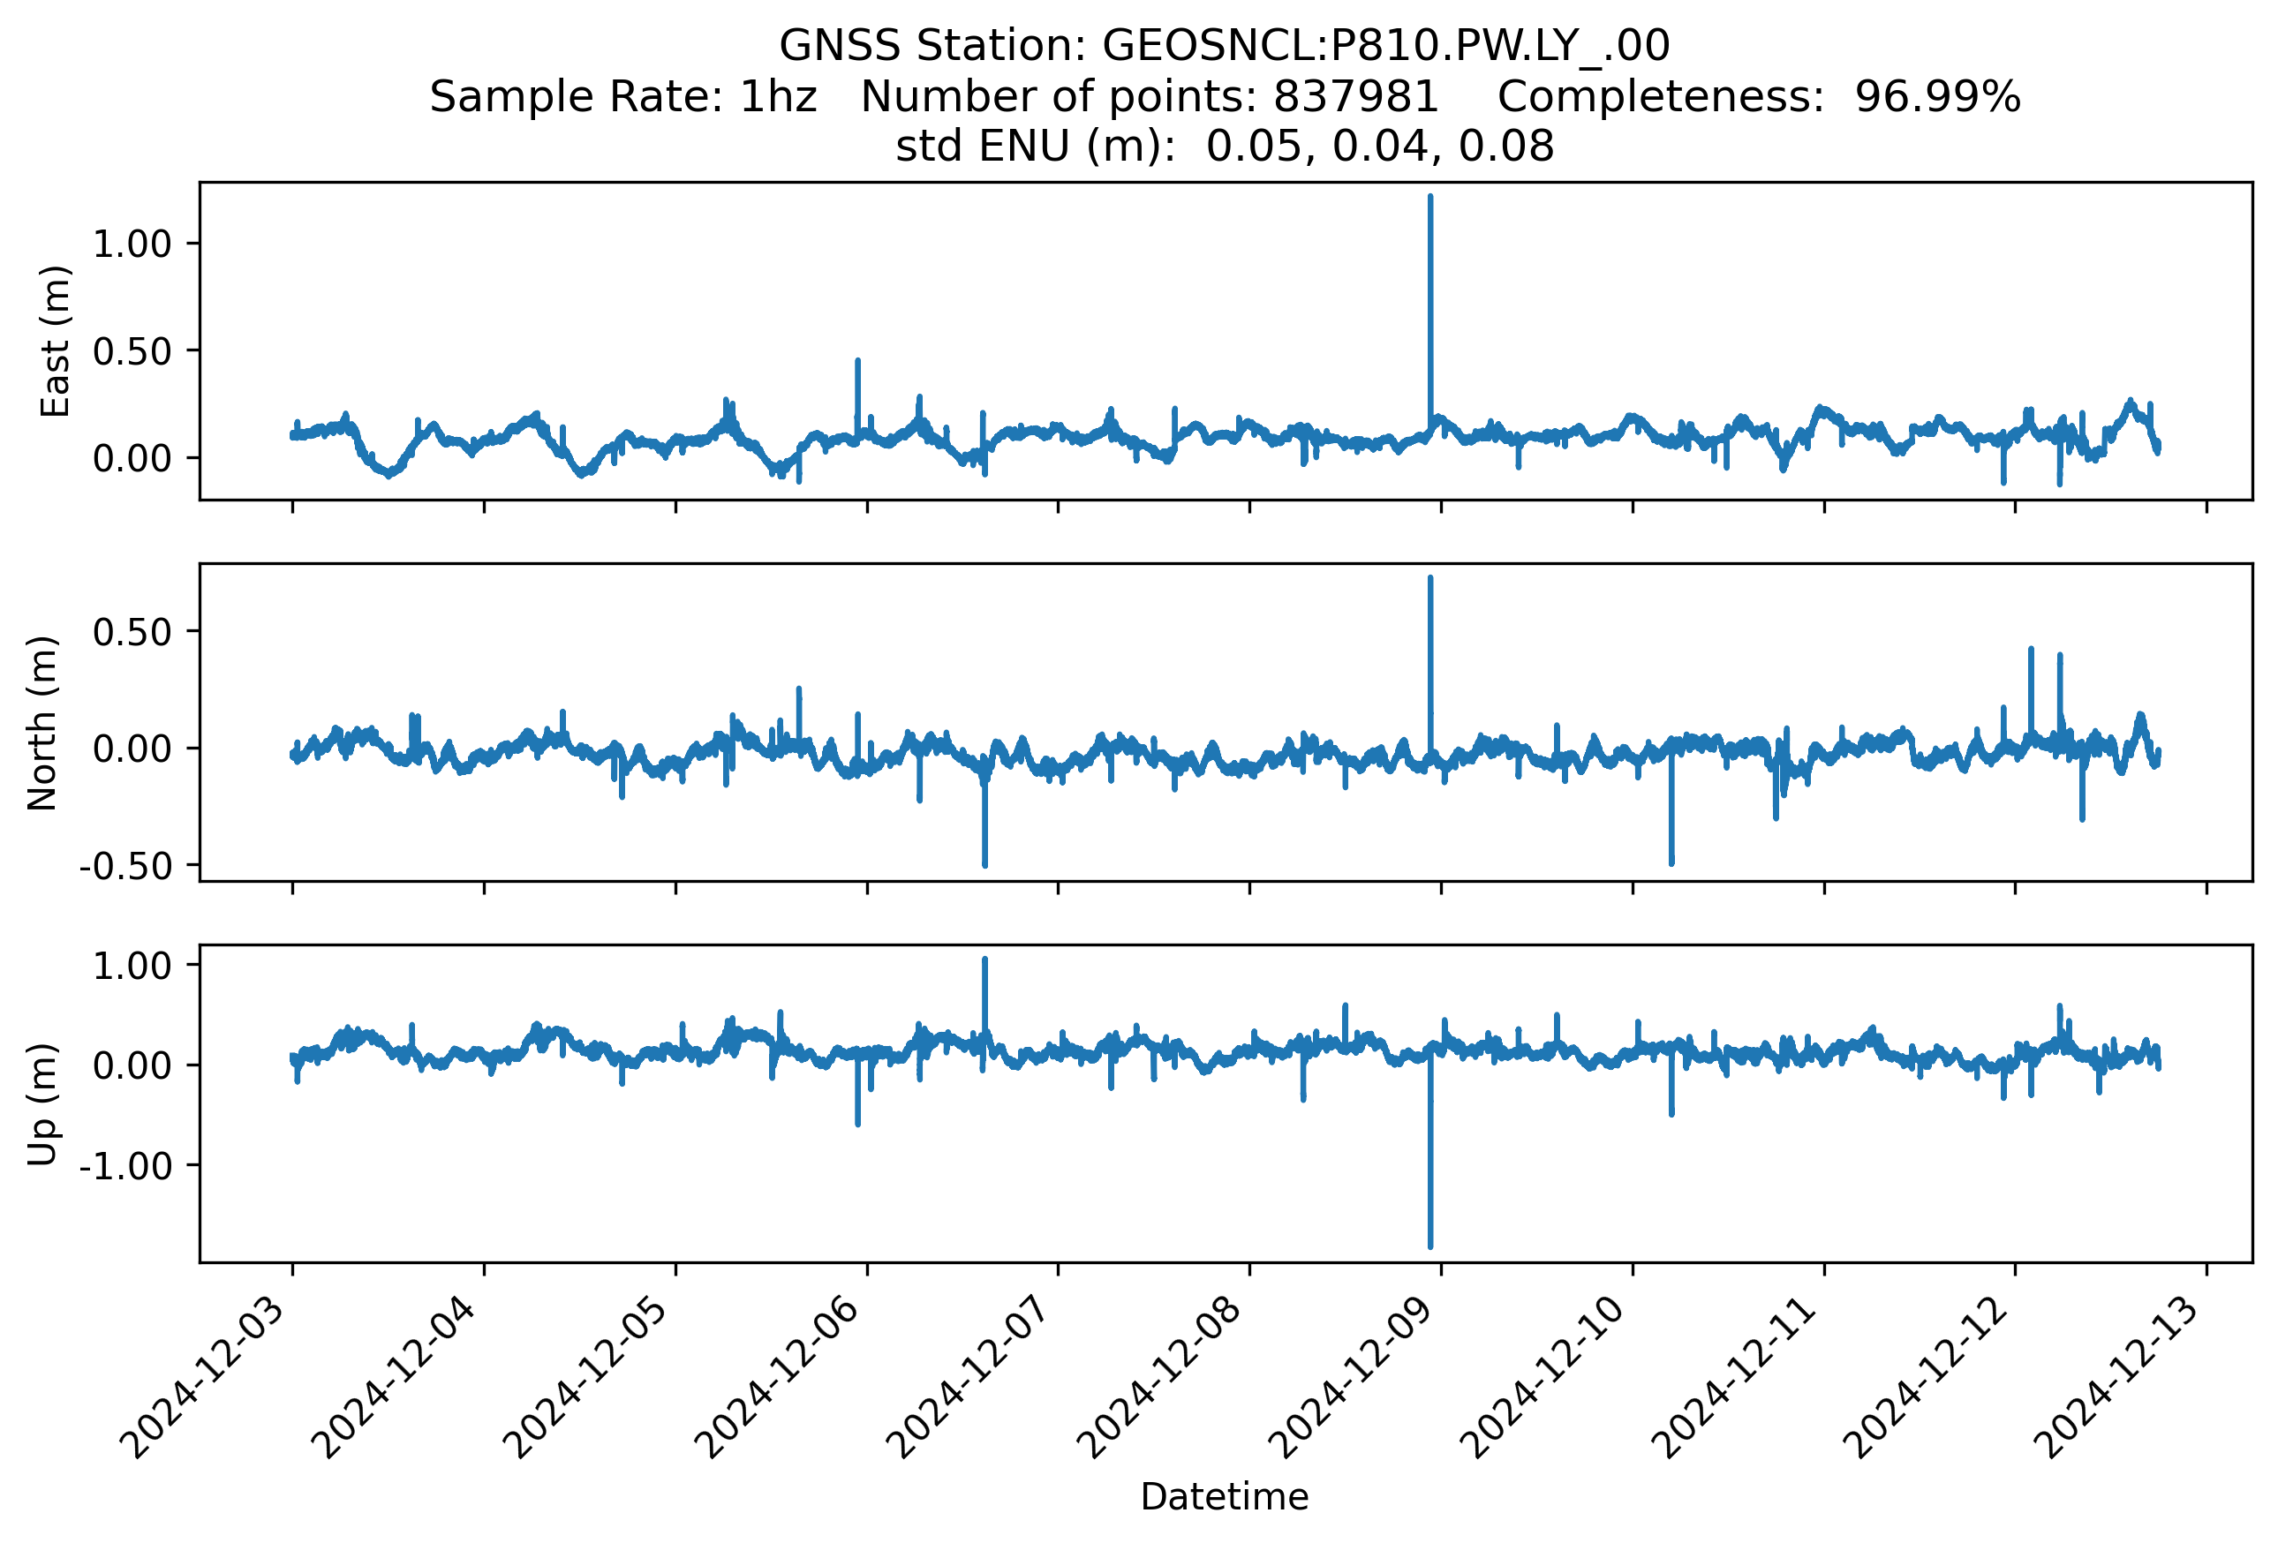Viewport: 2278px width, 1543px height.
Task: Click the 0.50 tick on North axis
Action: (x=132, y=632)
